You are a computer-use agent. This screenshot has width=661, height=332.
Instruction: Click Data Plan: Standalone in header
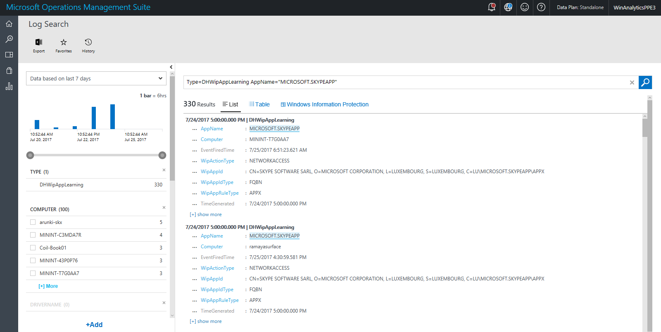click(x=580, y=7)
